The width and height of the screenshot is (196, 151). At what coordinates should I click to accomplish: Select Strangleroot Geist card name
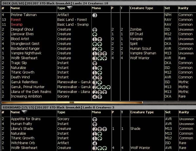tap(25, 44)
